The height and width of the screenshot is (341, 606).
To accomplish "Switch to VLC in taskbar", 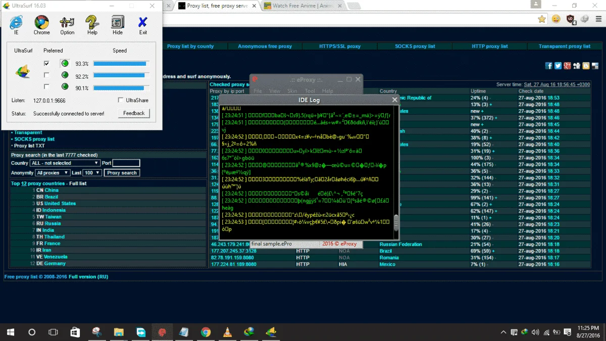I will tap(228, 332).
